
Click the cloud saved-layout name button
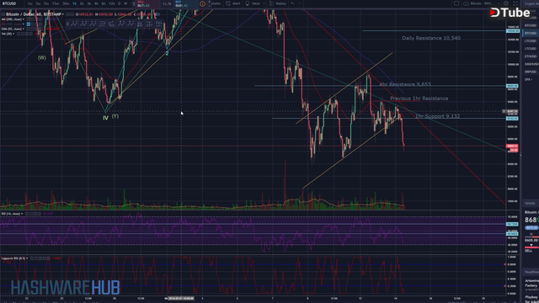click(x=479, y=3)
